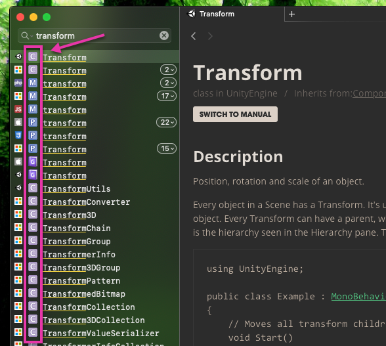This screenshot has width=386, height=346.
Task: Select the TransformChain result
Action: point(77,228)
